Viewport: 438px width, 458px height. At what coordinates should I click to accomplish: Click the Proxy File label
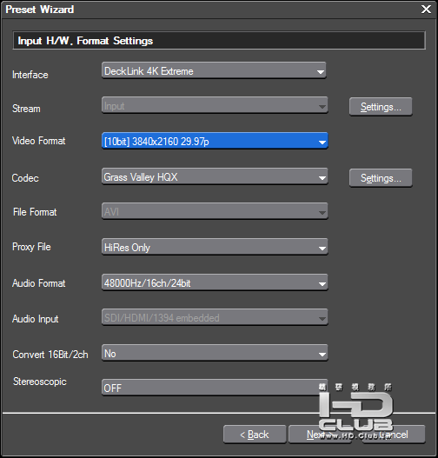click(x=31, y=247)
